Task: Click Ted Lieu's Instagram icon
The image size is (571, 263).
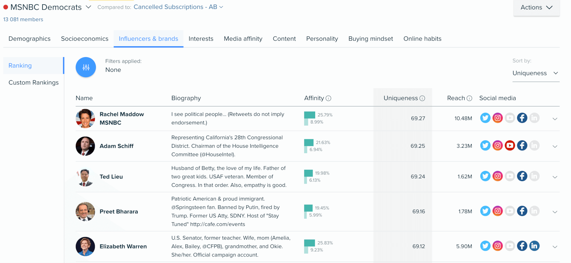Action: pos(497,176)
